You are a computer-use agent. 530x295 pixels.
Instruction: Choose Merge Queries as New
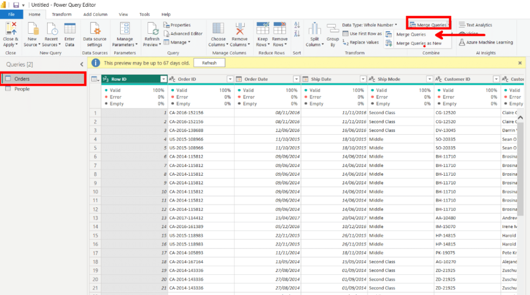418,44
